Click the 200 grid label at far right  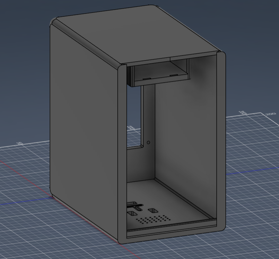point(270,114)
